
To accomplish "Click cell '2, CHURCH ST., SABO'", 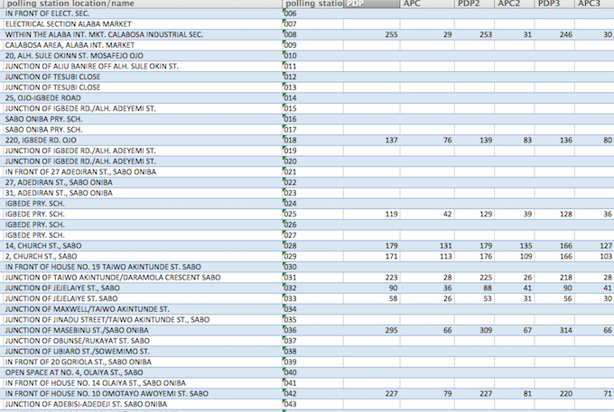I will 141,256.
